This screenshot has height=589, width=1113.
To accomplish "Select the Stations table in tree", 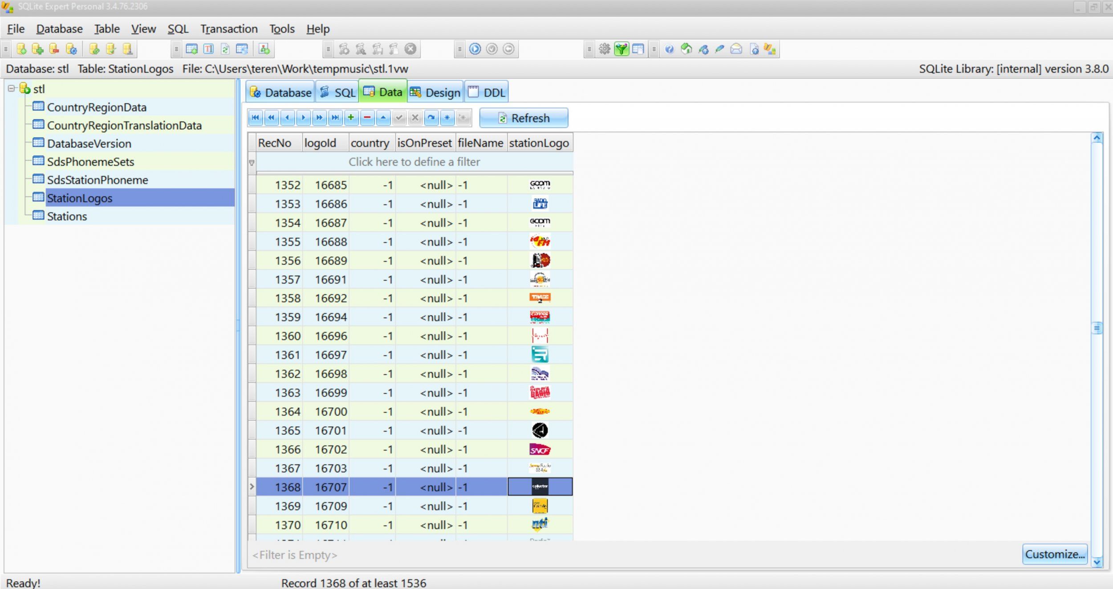I will pyautogui.click(x=67, y=217).
